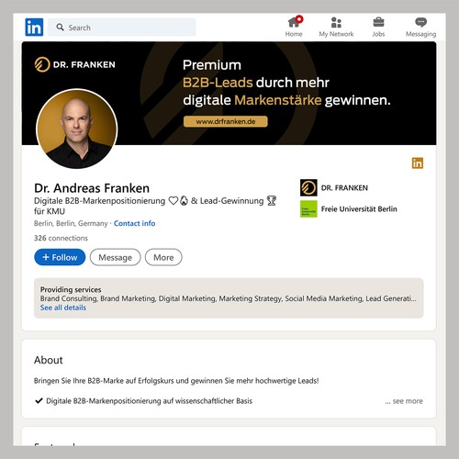The height and width of the screenshot is (459, 459).
Task: Click the flame emoji in the headline
Action: pos(184,201)
